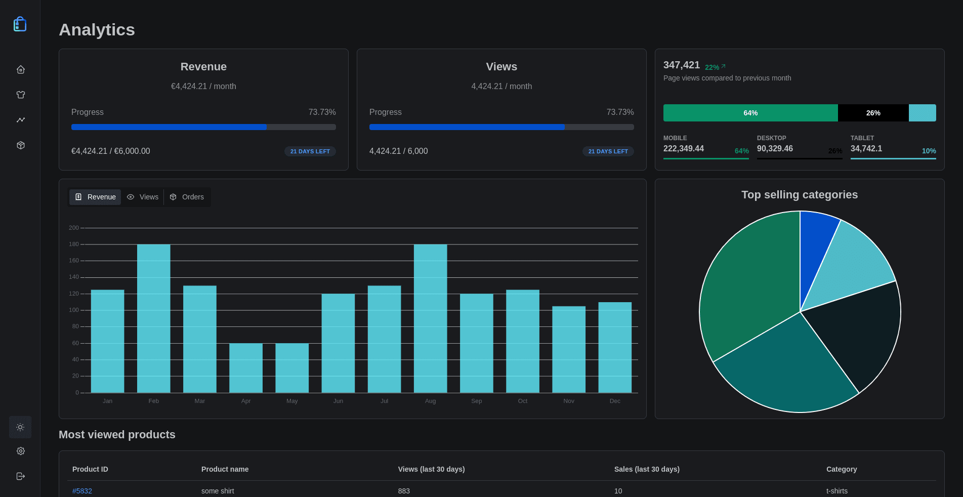The image size is (963, 497).
Task: Click the Feb bar in the chart
Action: (x=154, y=318)
